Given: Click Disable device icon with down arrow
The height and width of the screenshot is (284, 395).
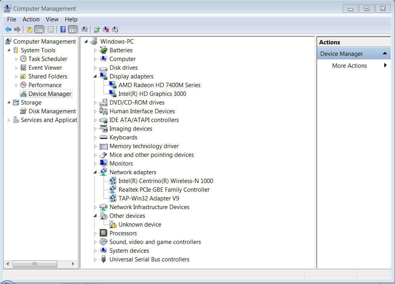Looking at the screenshot, I should click(x=115, y=30).
